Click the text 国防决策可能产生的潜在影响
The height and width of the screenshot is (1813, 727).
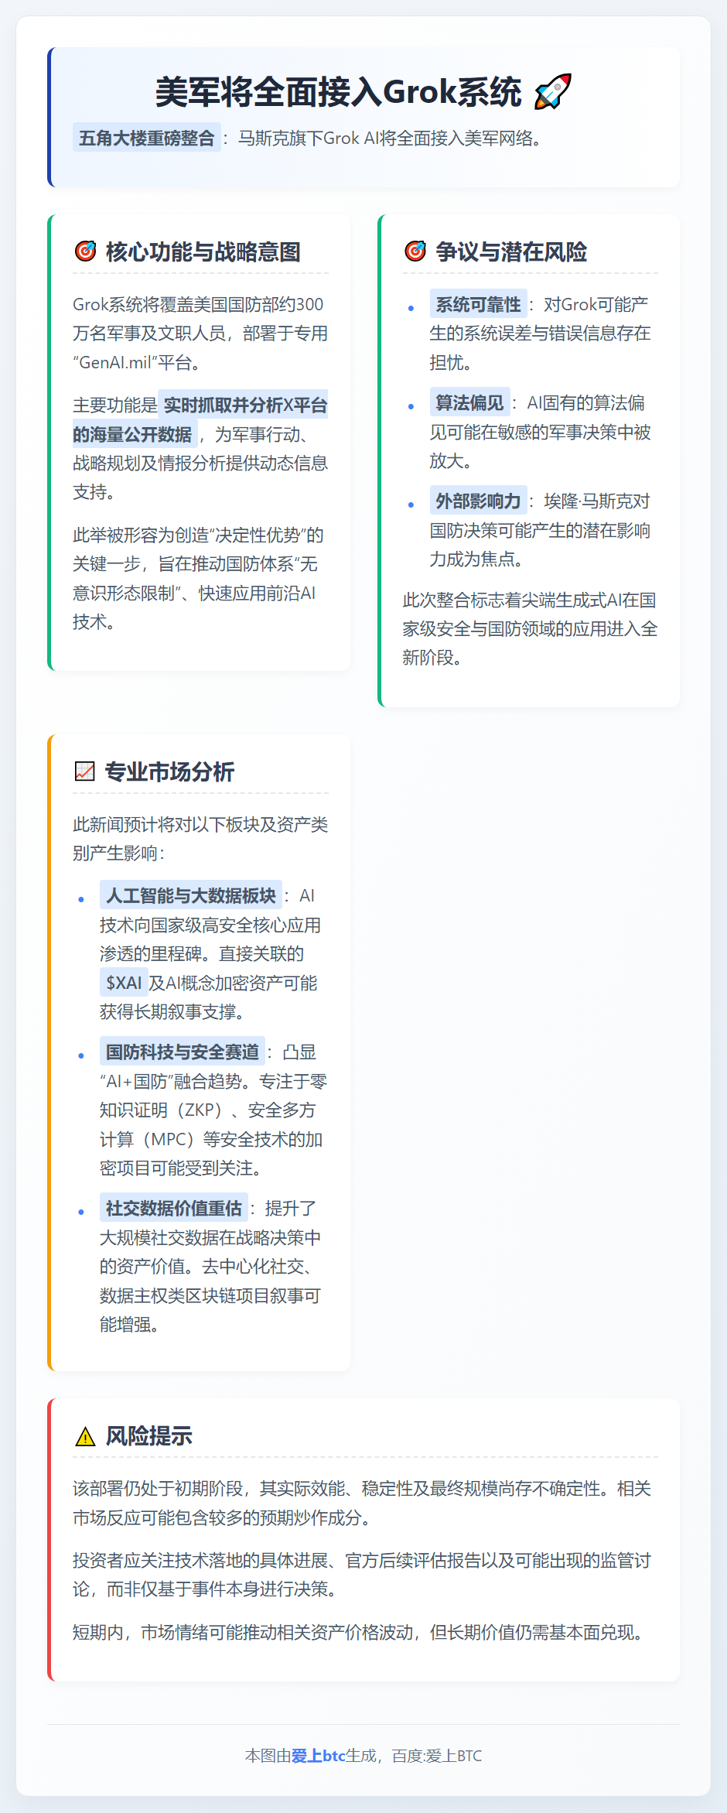click(541, 530)
